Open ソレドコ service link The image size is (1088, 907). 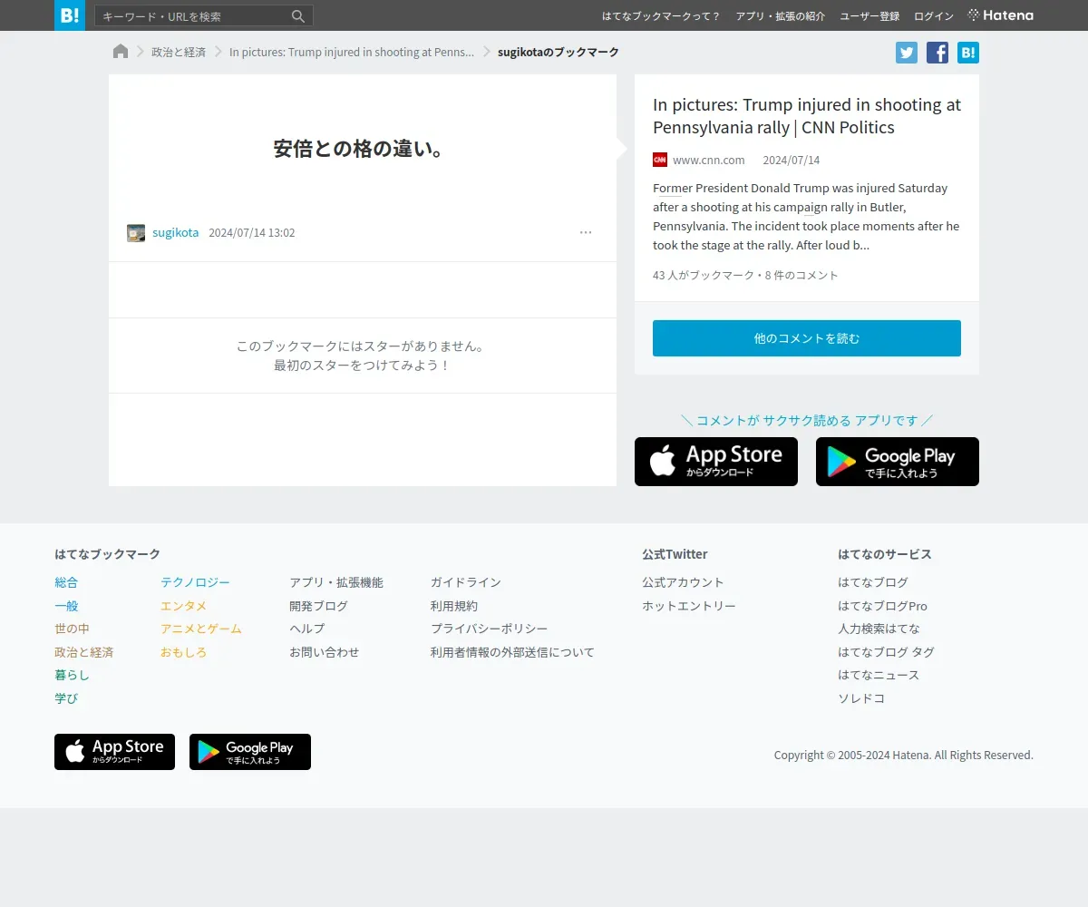pos(861,698)
